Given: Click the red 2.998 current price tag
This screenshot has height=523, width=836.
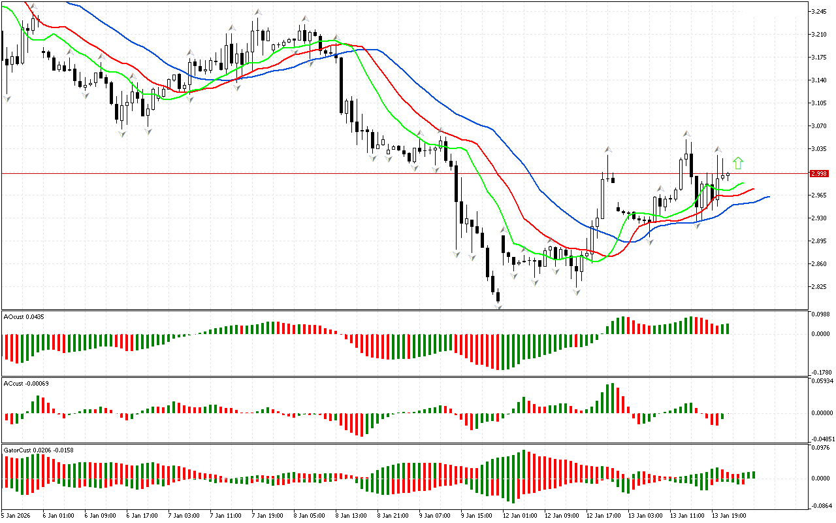Looking at the screenshot, I should [x=818, y=174].
